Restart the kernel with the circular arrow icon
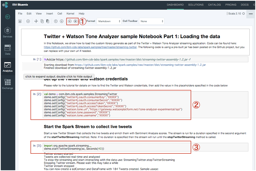 [81, 21]
